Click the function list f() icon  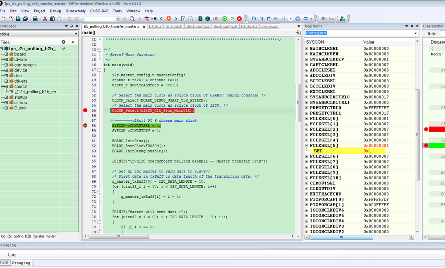point(298,32)
